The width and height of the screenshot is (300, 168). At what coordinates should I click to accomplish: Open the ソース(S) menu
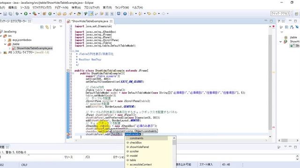[x=25, y=7]
